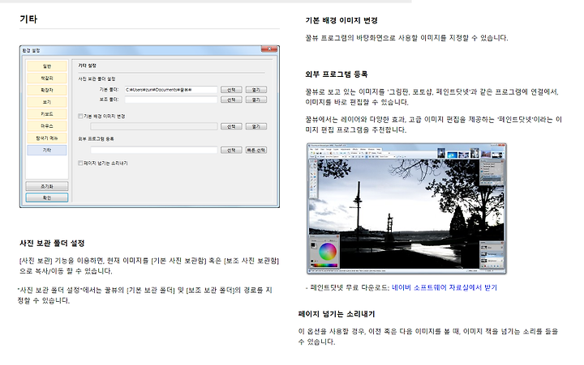Image resolution: width=584 pixels, height=365 pixels.
Task: Open the 일반 settings tab
Action: [47, 66]
